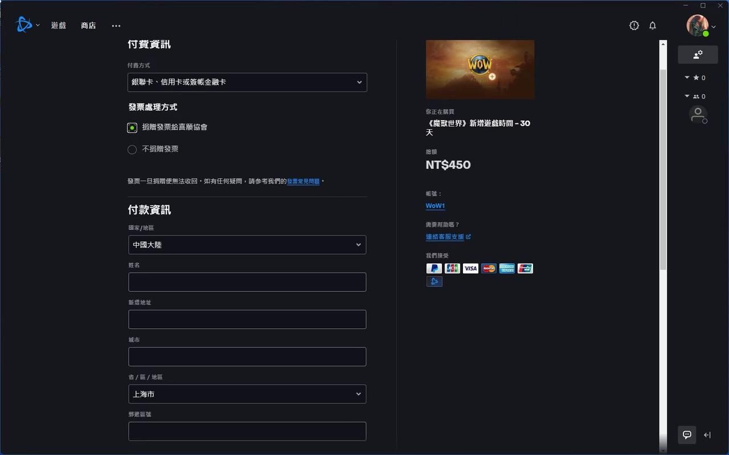729x455 pixels.
Task: Click the scrollbar up arrow
Action: click(663, 43)
